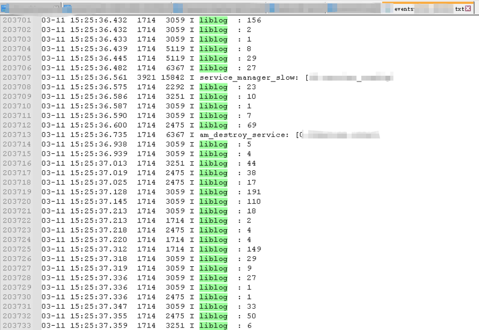Switch to the events txt file tab
This screenshot has height=330, width=479.
pyautogui.click(x=428, y=9)
